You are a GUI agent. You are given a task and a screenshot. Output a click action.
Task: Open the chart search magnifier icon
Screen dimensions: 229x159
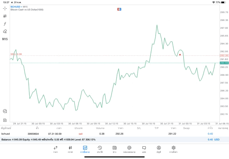coord(5,111)
